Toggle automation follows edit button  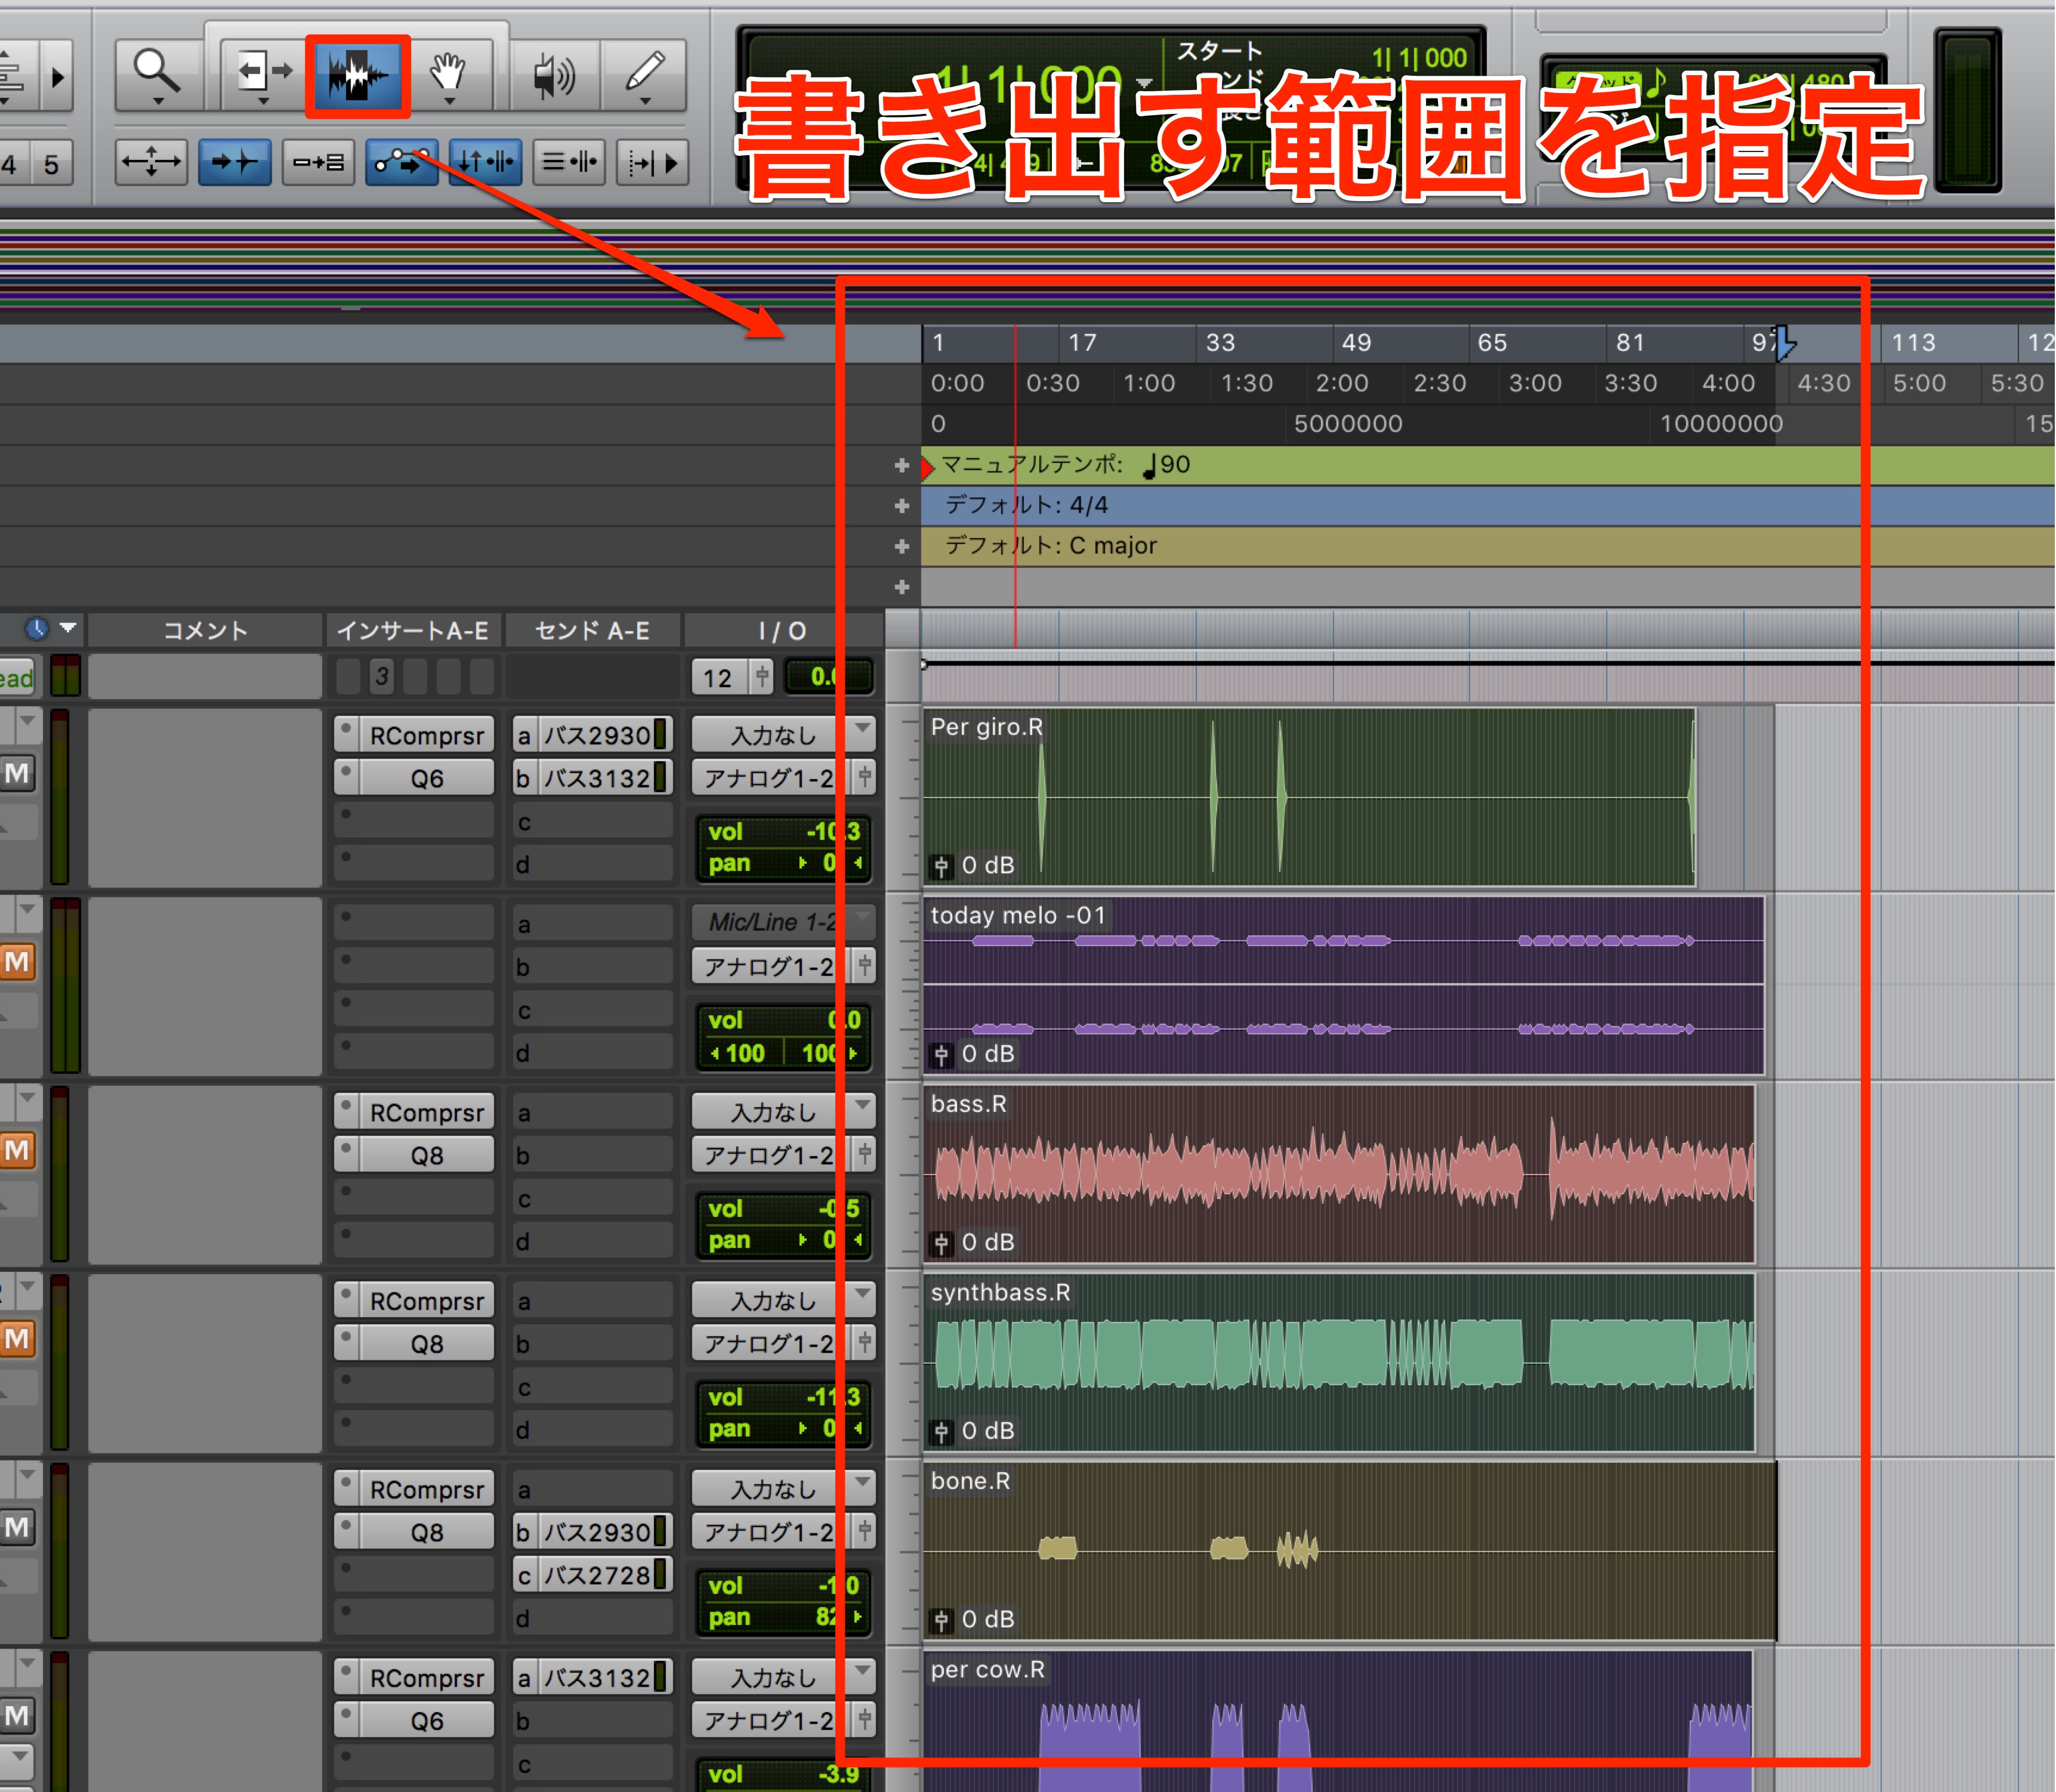pos(402,162)
